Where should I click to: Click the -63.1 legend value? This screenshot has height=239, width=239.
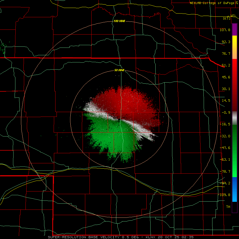pyautogui.click(x=225, y=160)
